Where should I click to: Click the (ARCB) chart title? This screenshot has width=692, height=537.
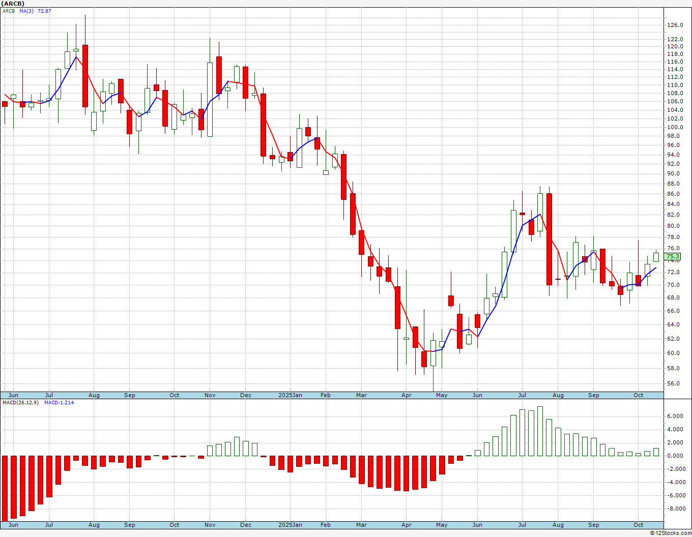(x=13, y=4)
